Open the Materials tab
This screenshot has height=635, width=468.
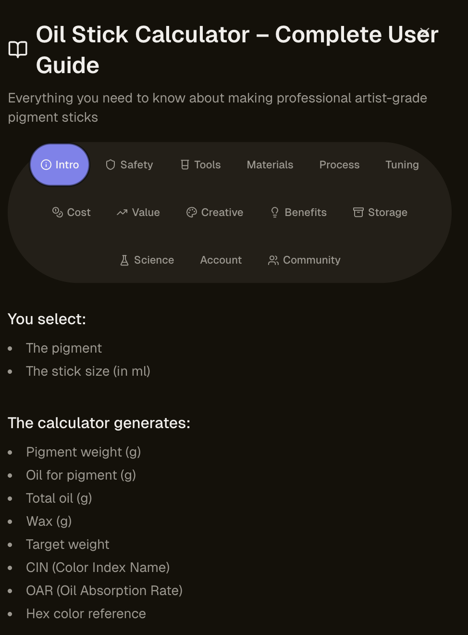click(270, 165)
